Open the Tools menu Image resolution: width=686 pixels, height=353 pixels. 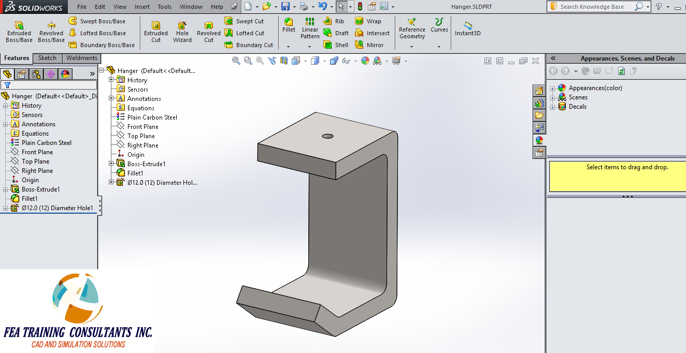pyautogui.click(x=164, y=7)
